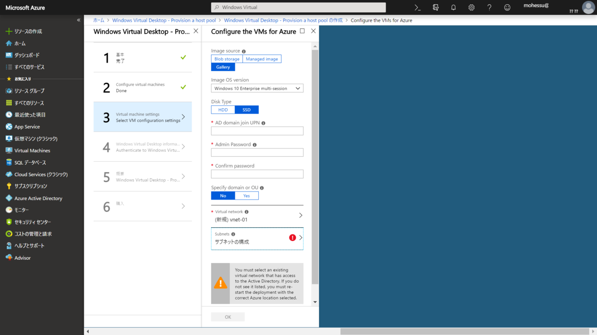This screenshot has height=335, width=597.
Task: Open portal settings gear
Action: (472, 7)
